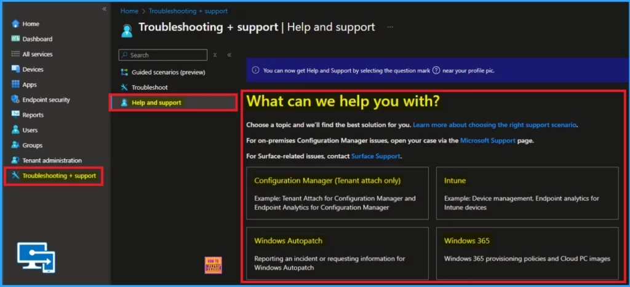This screenshot has width=630, height=287.
Task: Open Learn more about choosing support scenario
Action: tap(495, 125)
